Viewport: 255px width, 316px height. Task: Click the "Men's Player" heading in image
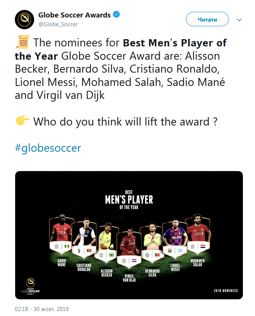coord(129,199)
